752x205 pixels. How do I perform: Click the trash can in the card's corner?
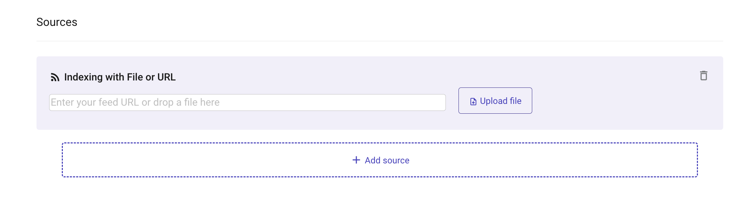704,76
